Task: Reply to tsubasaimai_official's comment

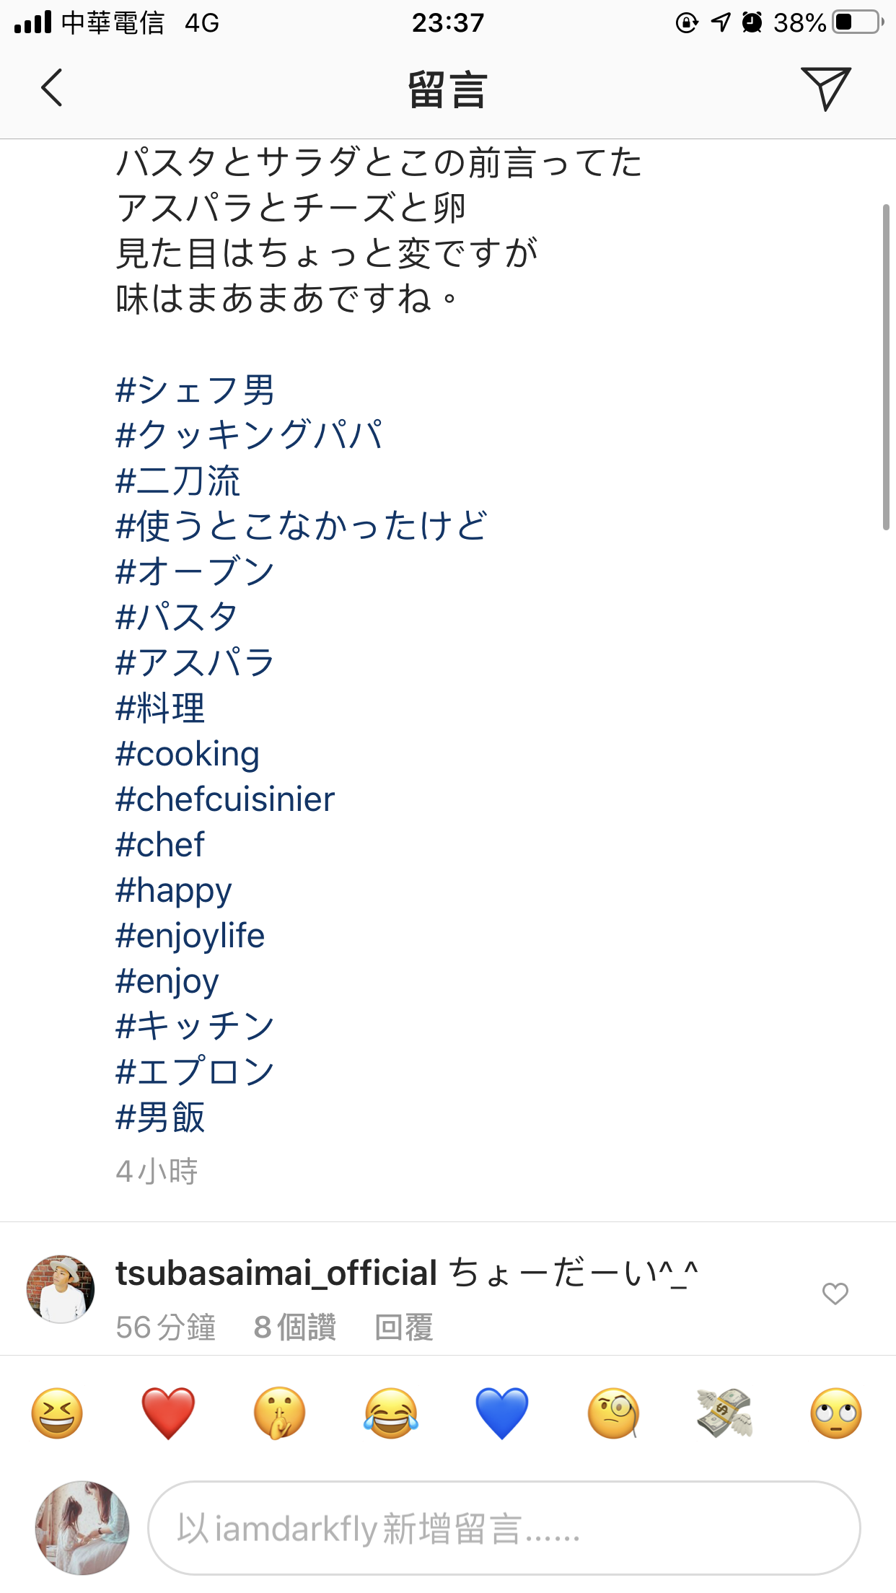Action: tap(404, 1327)
